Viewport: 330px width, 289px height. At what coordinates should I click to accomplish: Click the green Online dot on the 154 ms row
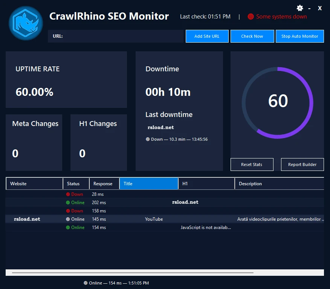pos(68,228)
